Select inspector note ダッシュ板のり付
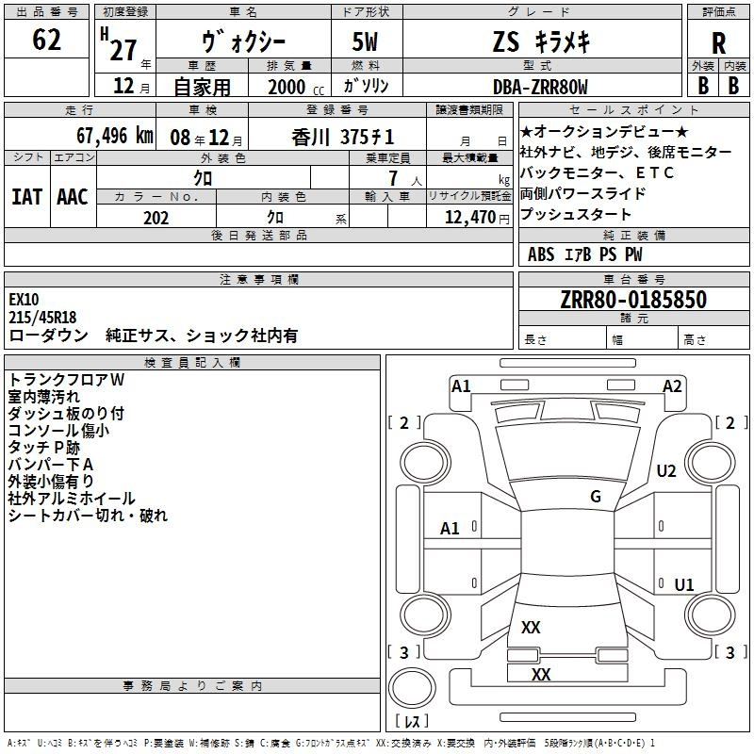The width and height of the screenshot is (754, 754). [66, 413]
